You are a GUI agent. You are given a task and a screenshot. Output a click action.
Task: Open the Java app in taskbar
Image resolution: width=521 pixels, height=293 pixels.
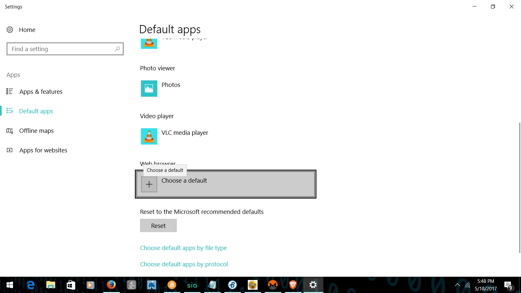[x=132, y=285]
